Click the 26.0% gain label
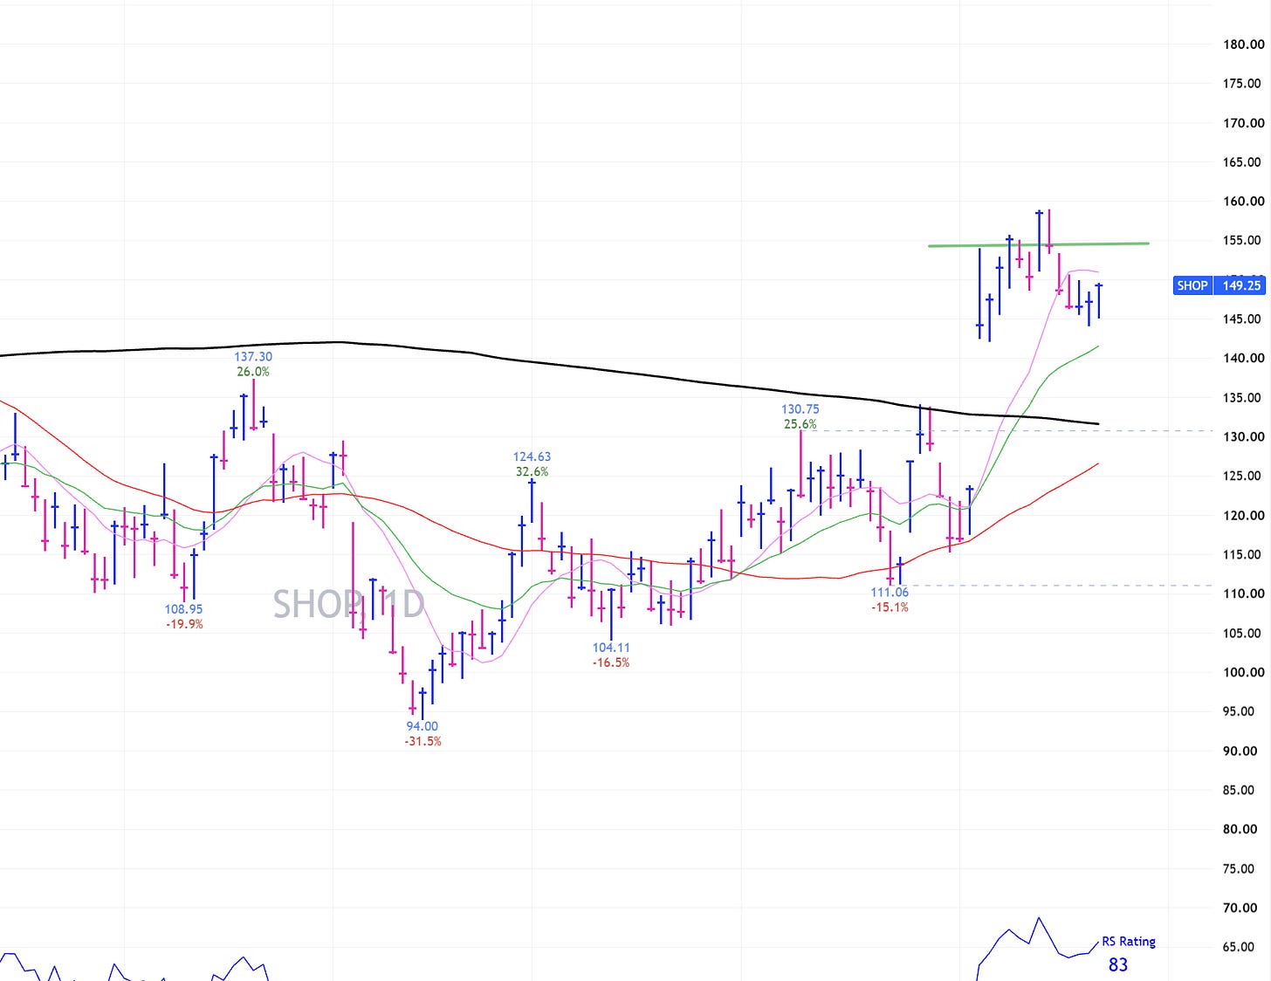This screenshot has width=1271, height=981. point(253,371)
